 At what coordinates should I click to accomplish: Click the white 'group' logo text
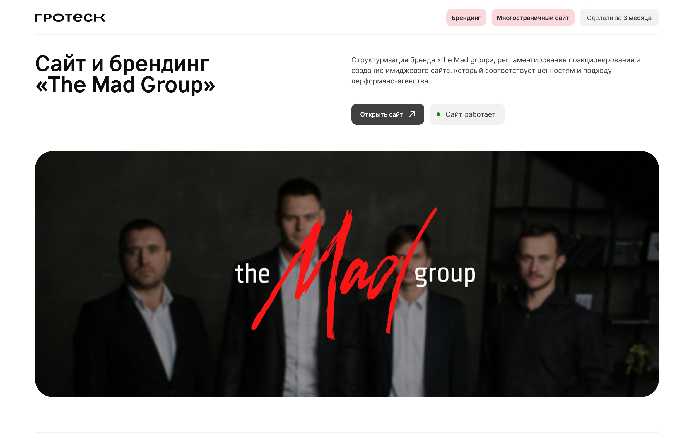[x=445, y=276]
